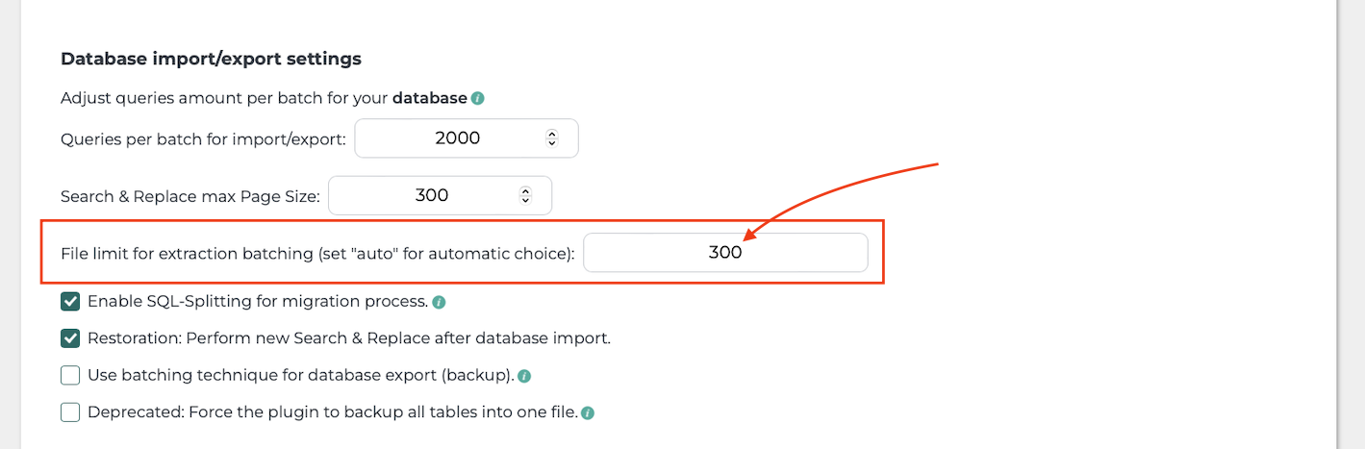Click the "Enable SQL-Splitting for migration process" label
Viewport: 1365px width, 449px height.
(258, 301)
